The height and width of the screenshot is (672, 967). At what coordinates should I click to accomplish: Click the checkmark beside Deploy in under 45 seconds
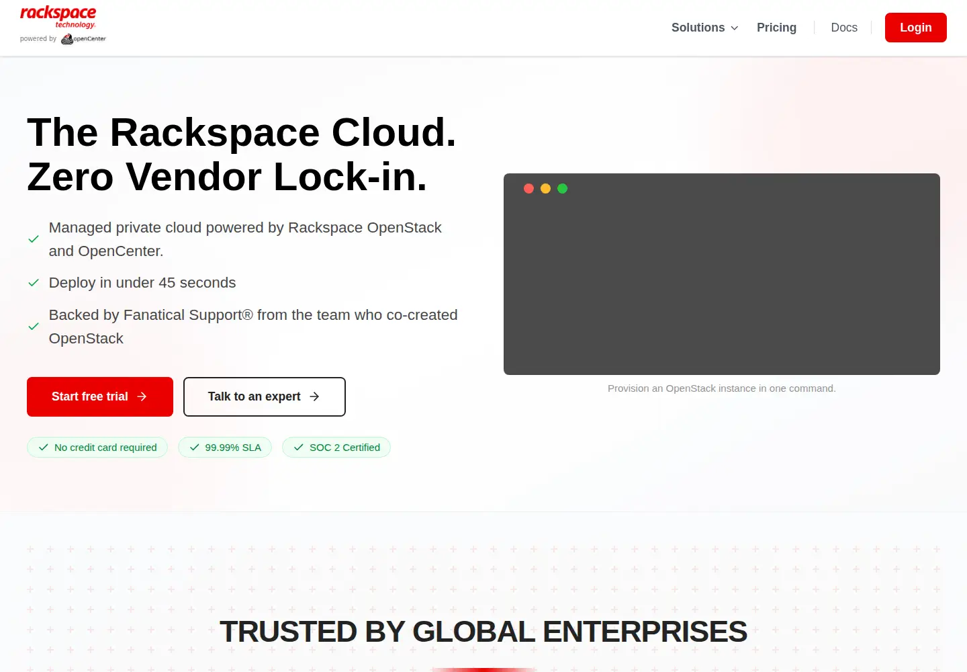(x=34, y=283)
